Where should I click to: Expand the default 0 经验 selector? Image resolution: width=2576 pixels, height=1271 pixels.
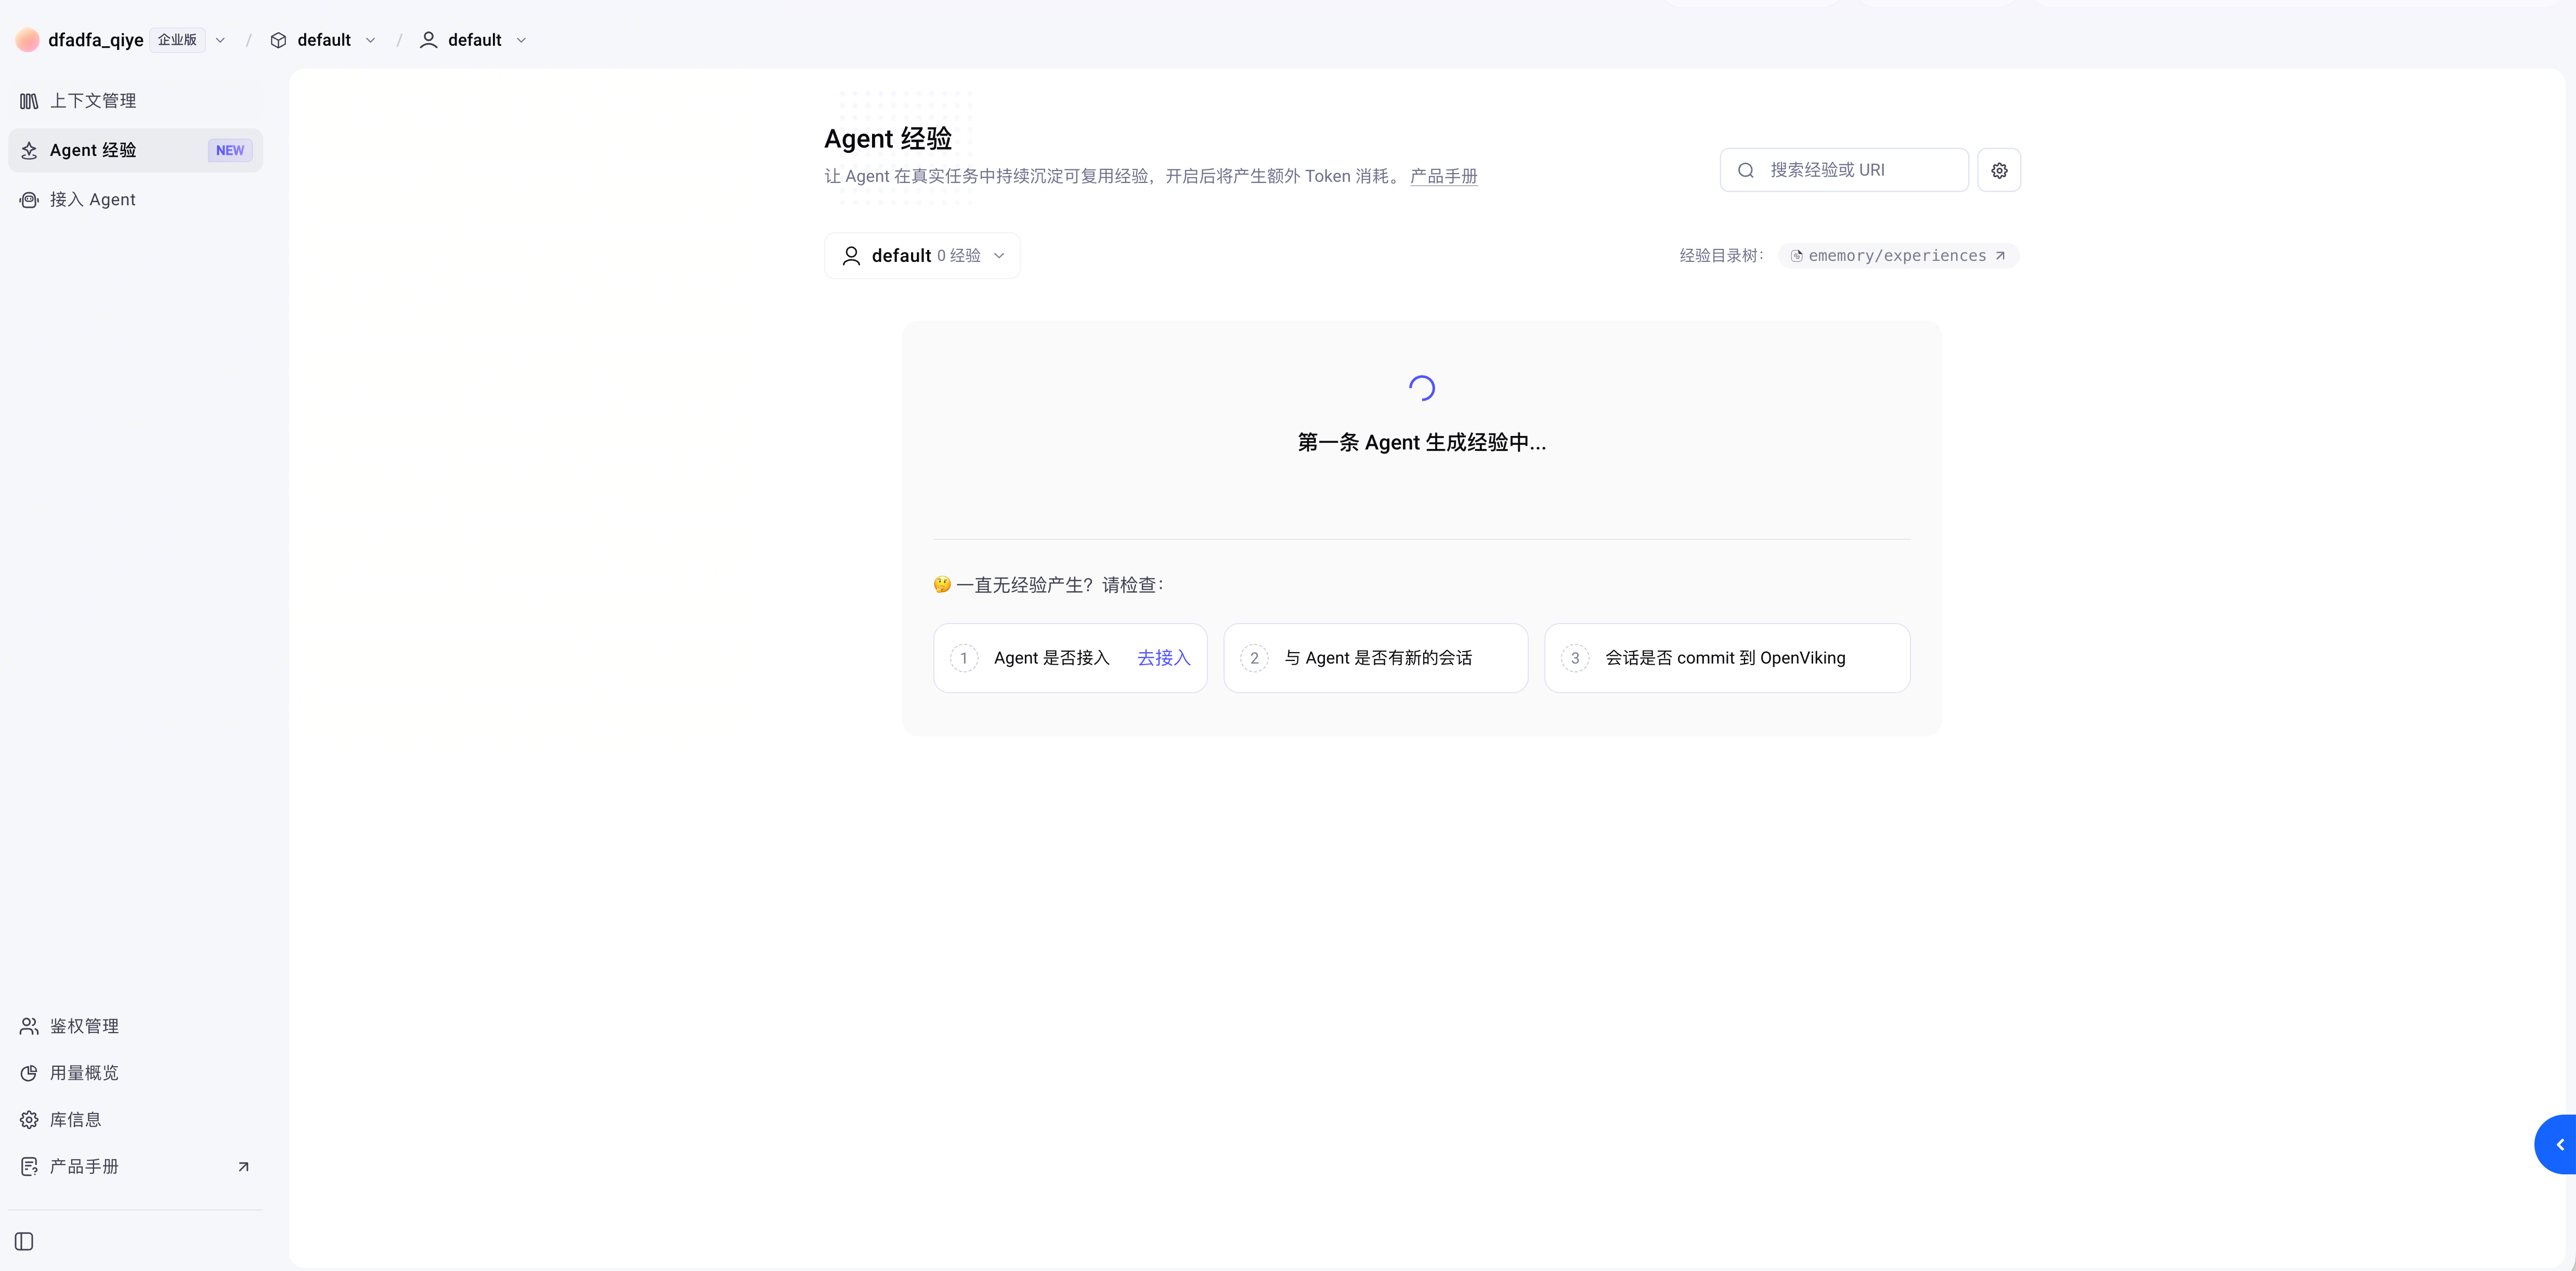point(922,256)
